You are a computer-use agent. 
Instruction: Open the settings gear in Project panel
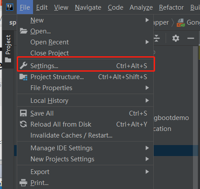pyautogui.click(x=176, y=38)
